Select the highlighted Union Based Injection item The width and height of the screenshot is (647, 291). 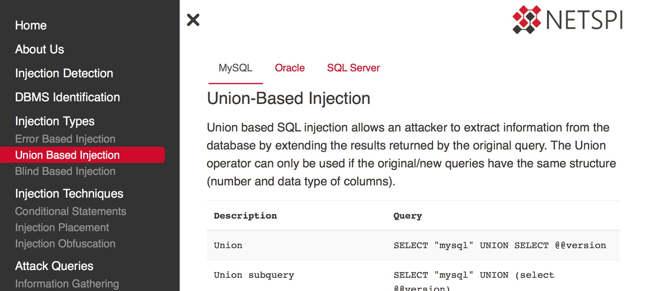coord(82,155)
